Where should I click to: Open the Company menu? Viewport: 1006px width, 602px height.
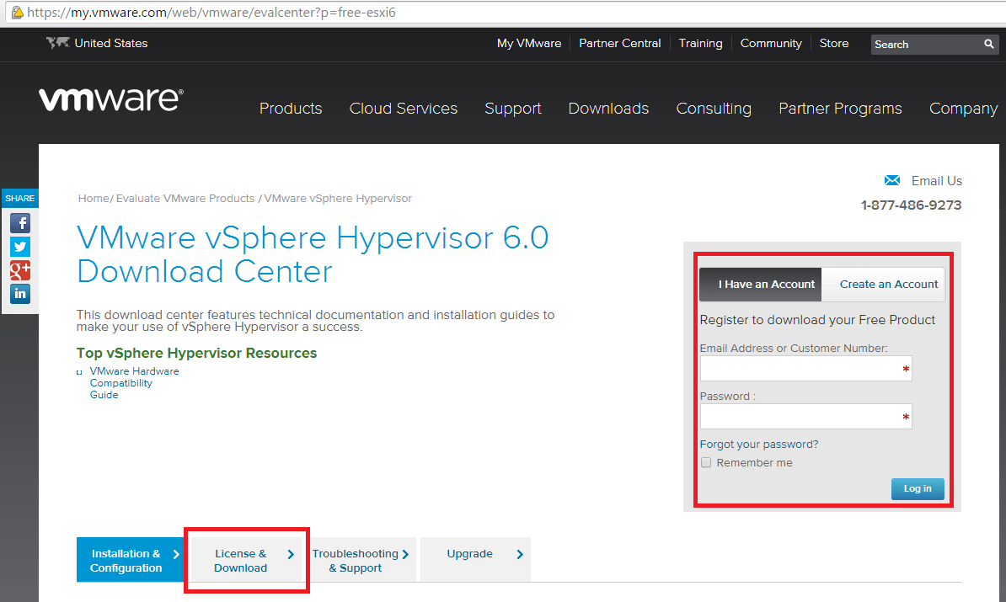963,109
